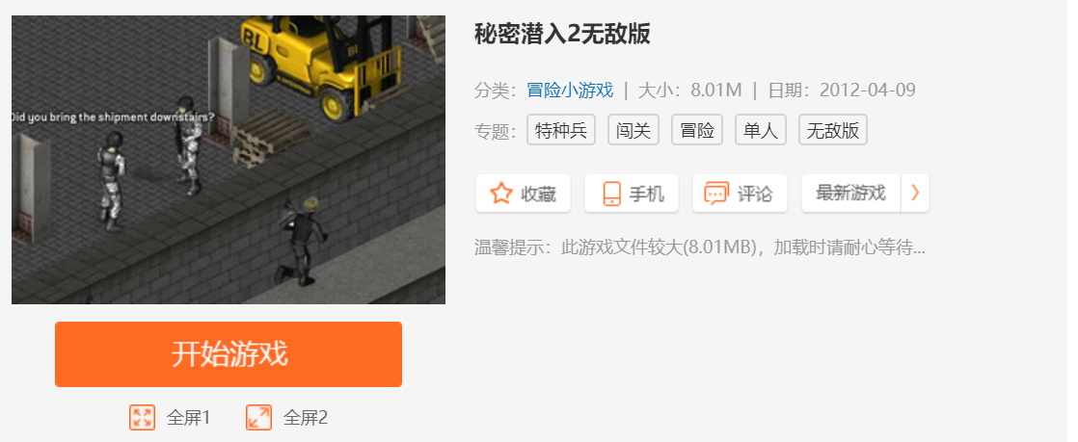Click the 全屏1 fullscreen icon
This screenshot has height=442, width=1078.
pos(143,417)
